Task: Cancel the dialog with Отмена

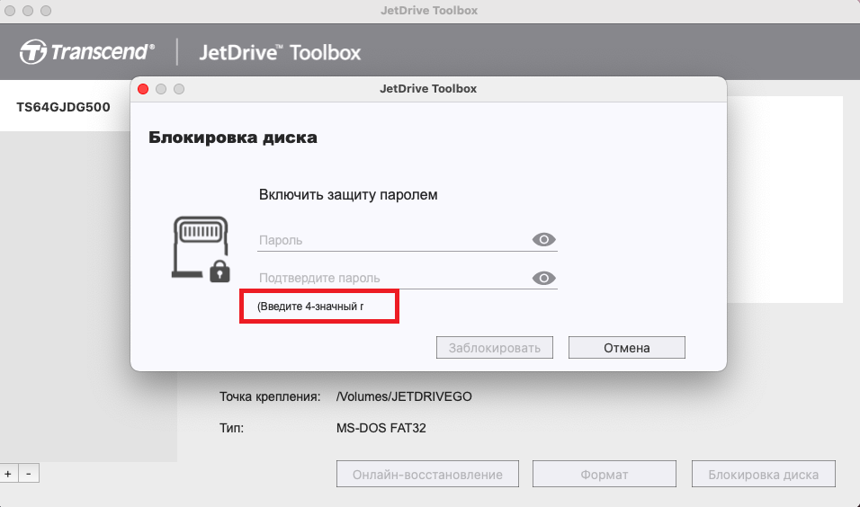Action: point(626,348)
